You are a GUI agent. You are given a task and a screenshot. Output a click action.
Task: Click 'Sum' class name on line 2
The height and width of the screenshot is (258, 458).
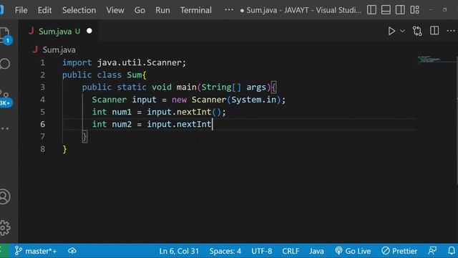point(134,75)
